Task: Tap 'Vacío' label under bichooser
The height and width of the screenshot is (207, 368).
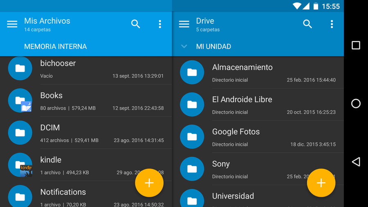Action: click(x=47, y=76)
